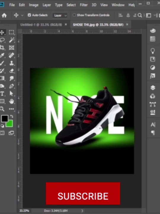Open the Auto-Select Layer dropdown

pos(60,15)
